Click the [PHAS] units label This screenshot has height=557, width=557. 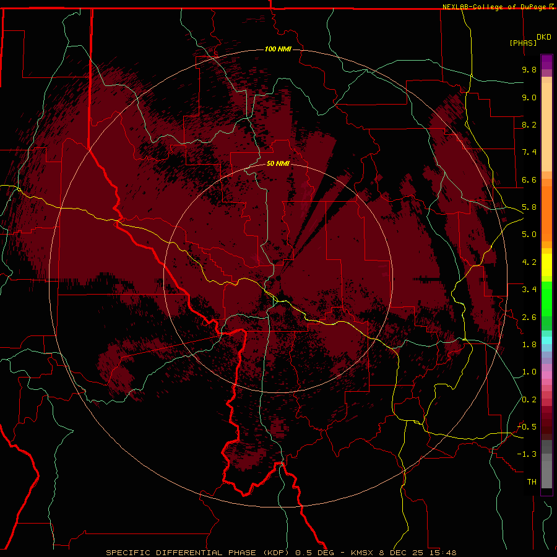(523, 43)
